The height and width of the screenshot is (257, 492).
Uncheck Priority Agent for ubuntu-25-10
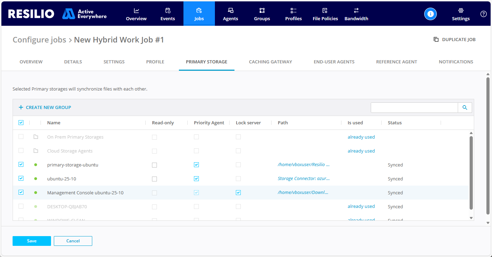tap(196, 179)
